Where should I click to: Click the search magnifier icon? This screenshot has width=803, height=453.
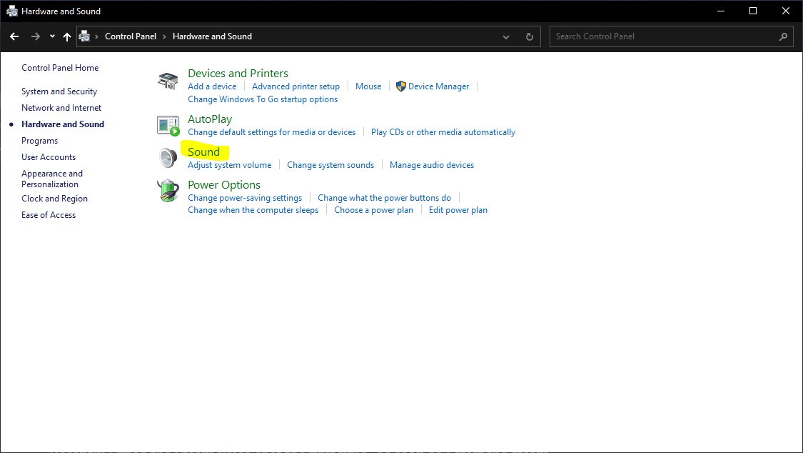pyautogui.click(x=783, y=36)
